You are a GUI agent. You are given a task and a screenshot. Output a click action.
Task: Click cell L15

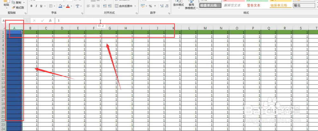189,91
